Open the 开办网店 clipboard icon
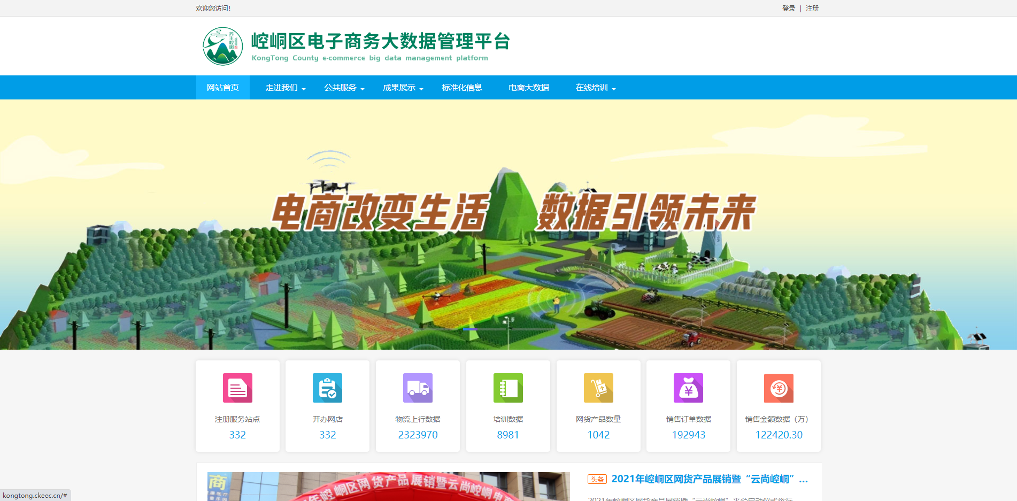 click(x=327, y=388)
